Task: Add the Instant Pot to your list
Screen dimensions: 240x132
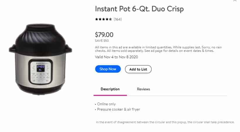Action: tap(138, 69)
